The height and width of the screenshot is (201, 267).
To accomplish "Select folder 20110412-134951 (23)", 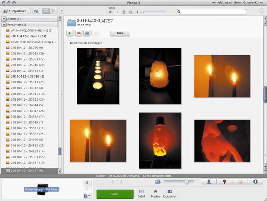I will point(28,36).
